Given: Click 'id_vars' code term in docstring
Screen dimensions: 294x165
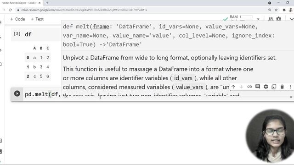Looking at the screenshot, I should 183,78.
